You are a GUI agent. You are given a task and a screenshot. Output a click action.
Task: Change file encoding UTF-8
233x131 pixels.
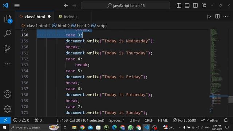tap(135, 120)
